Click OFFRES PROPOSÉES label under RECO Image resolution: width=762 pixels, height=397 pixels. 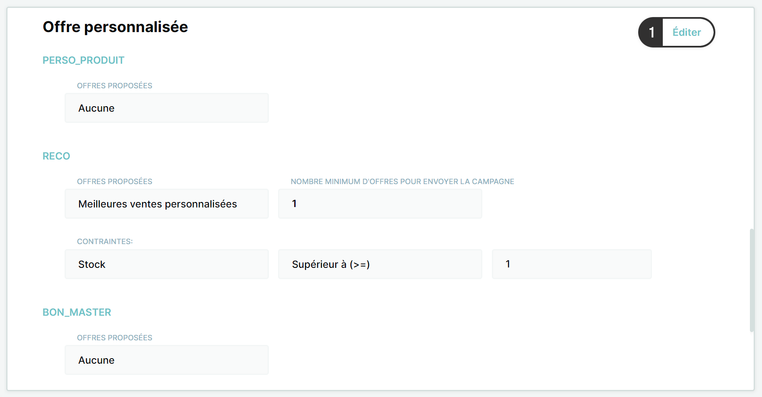pos(115,182)
